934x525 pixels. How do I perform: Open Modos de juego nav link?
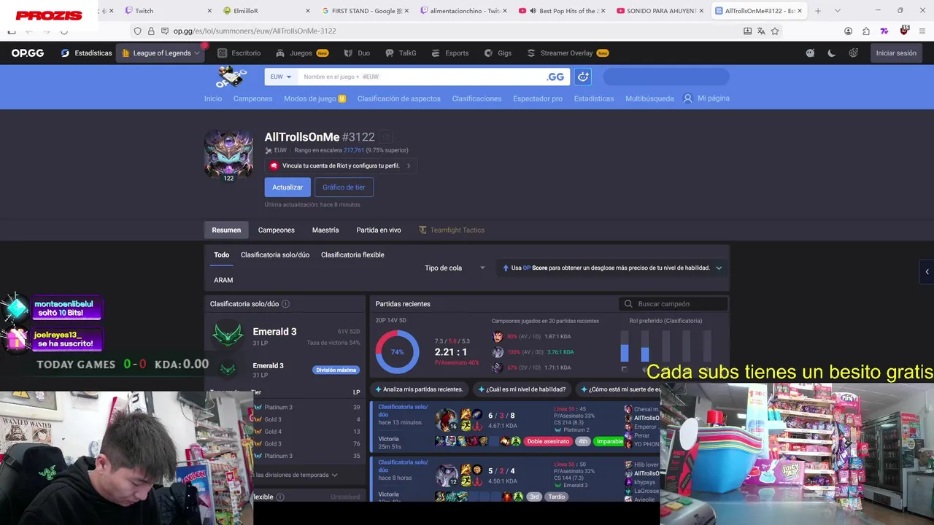[x=314, y=98]
